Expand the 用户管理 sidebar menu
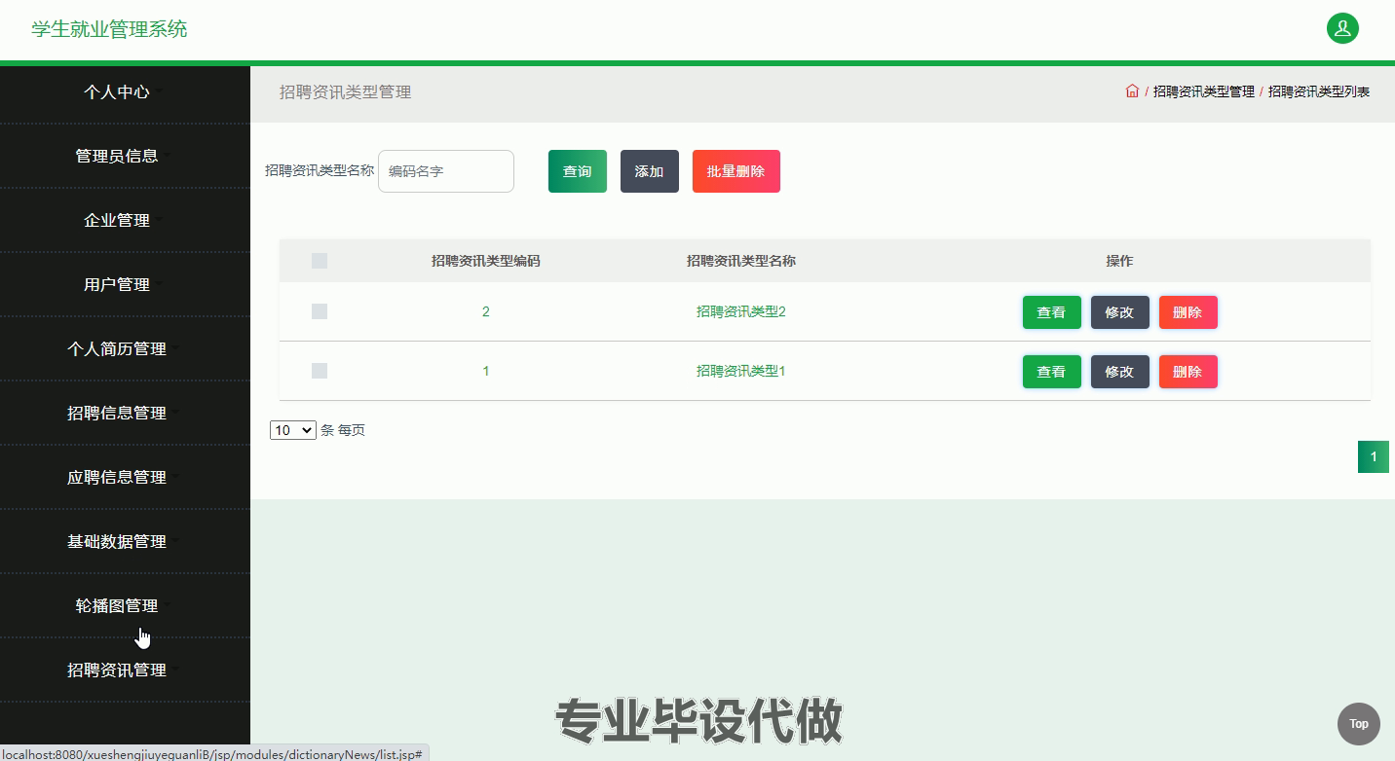The image size is (1395, 761). click(125, 284)
